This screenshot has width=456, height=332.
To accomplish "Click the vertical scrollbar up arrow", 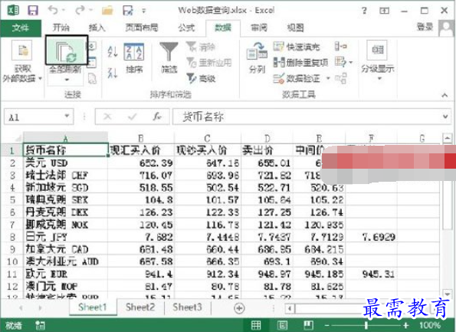I will [x=447, y=138].
